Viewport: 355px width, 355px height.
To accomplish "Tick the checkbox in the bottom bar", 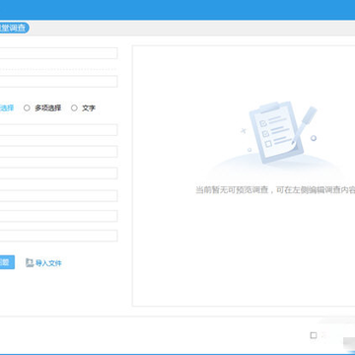I will 314,335.
